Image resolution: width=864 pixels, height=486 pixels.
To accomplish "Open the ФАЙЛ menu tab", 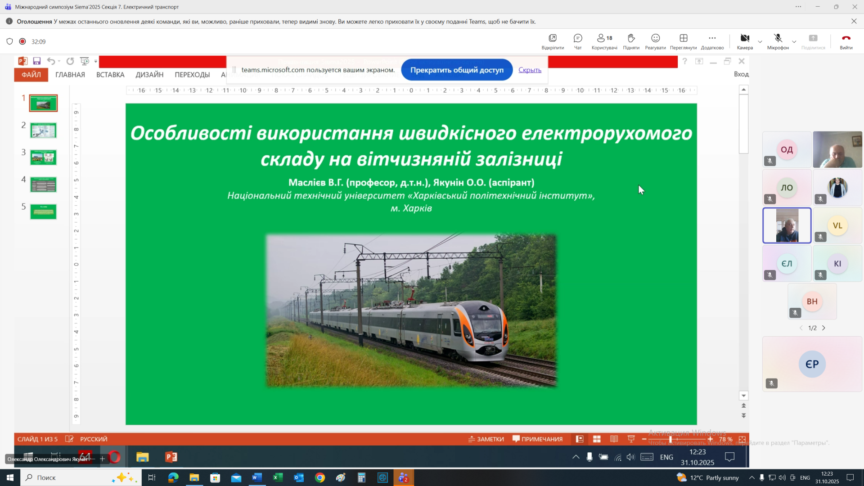I will (x=31, y=75).
